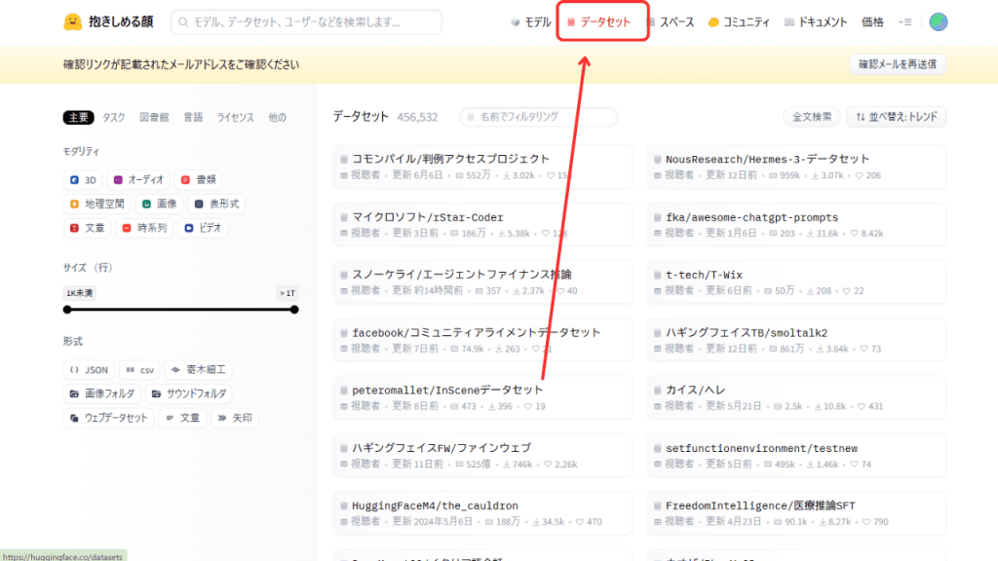Open マイクロソフト/rStar-Coder dataset

pos(482,225)
